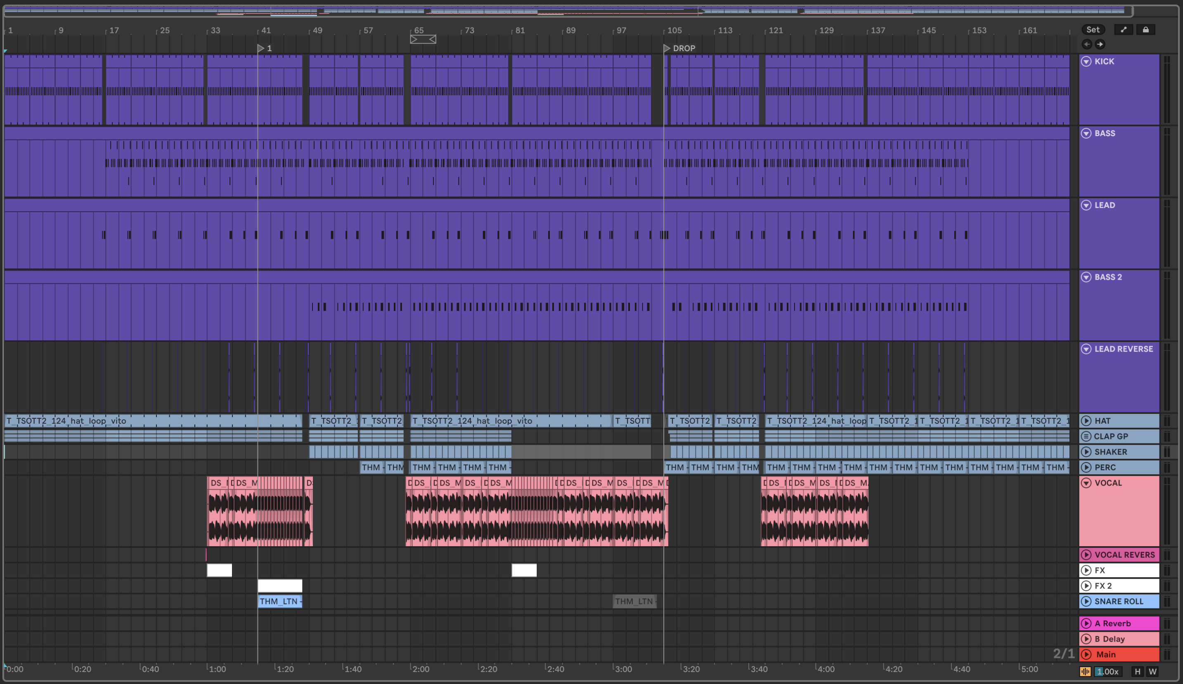Select the grayed-out THM_LTN clip

[x=634, y=601]
